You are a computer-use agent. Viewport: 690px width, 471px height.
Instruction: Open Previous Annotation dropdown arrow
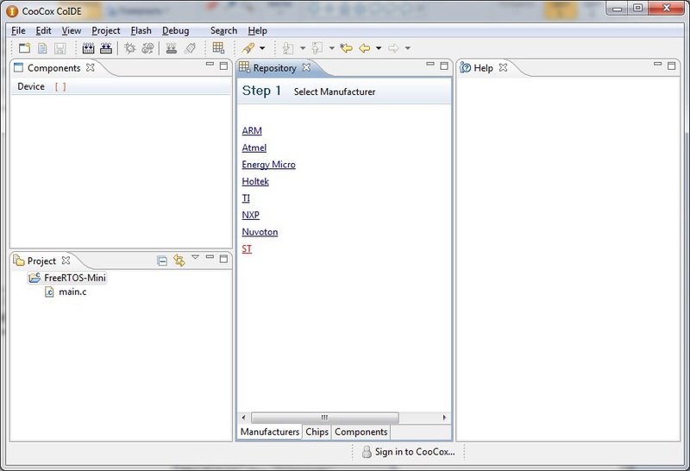click(x=332, y=48)
